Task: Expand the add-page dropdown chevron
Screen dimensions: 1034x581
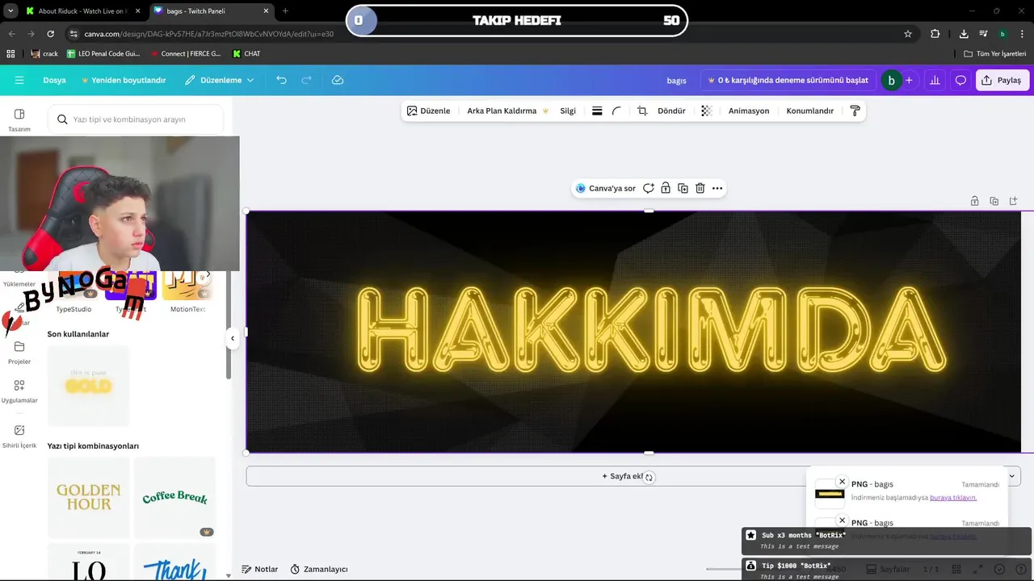Action: (1011, 476)
